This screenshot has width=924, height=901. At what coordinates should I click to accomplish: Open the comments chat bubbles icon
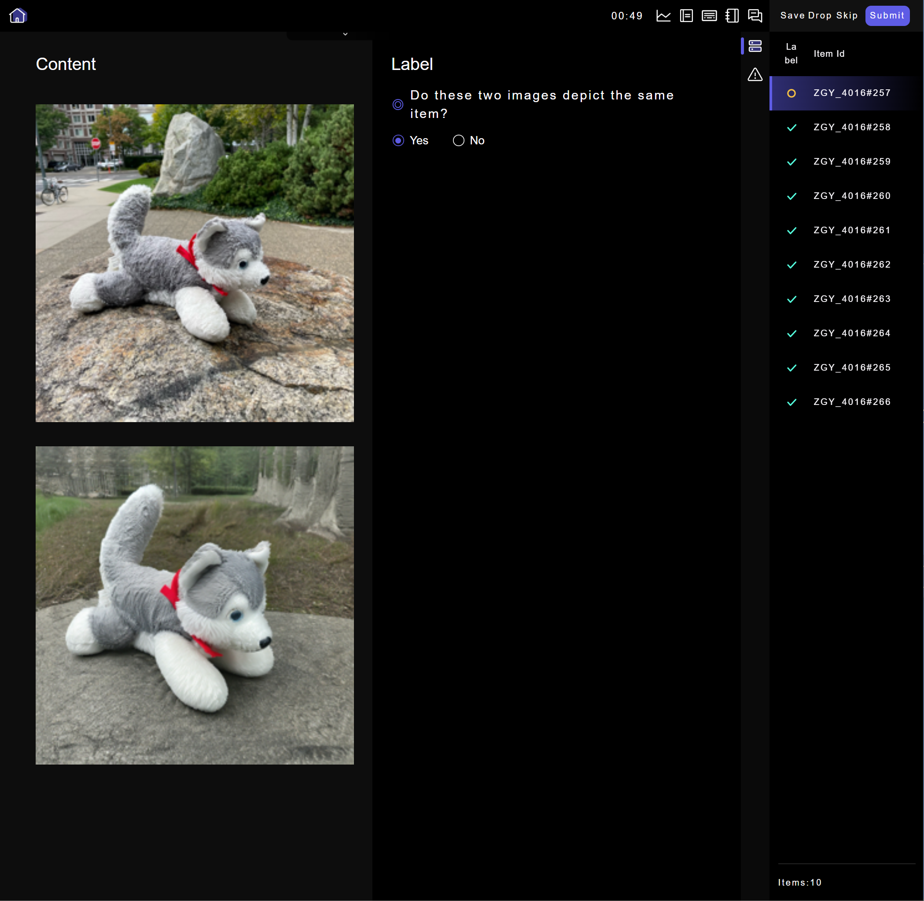tap(755, 15)
